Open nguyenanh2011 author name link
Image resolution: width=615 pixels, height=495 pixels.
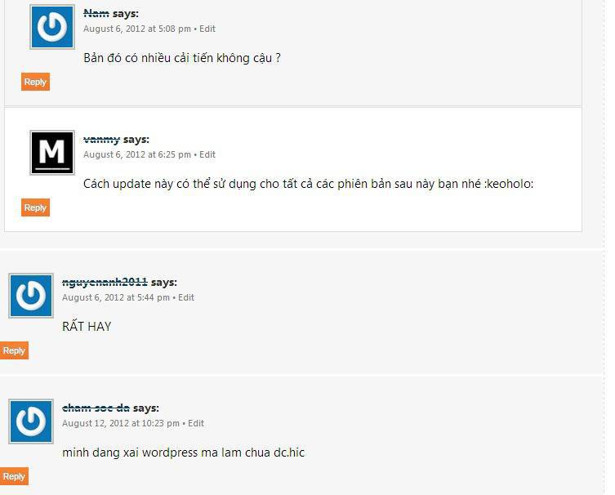pyautogui.click(x=105, y=282)
